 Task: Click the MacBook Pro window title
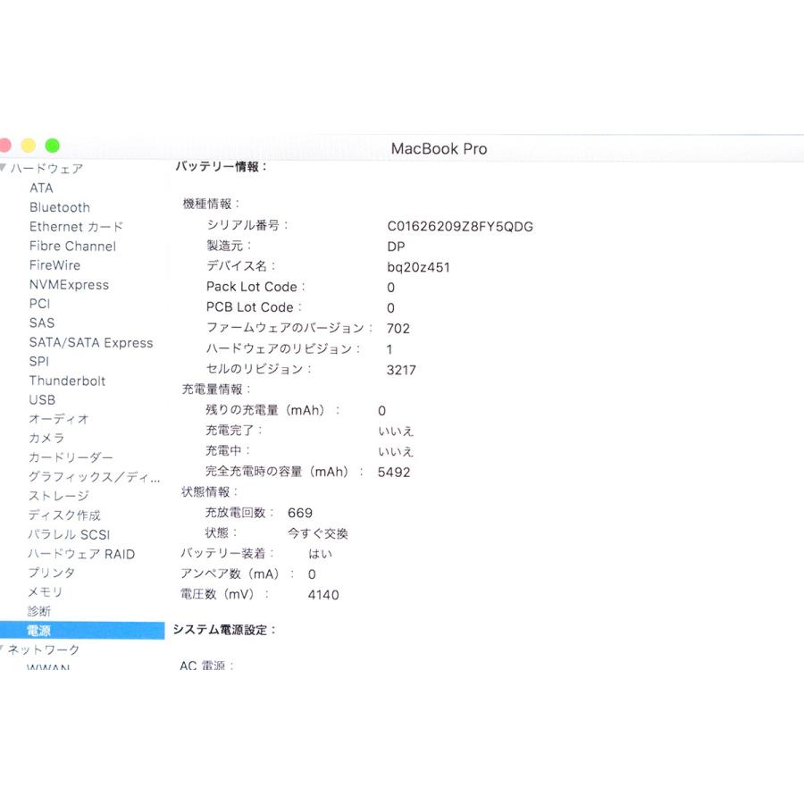click(439, 148)
